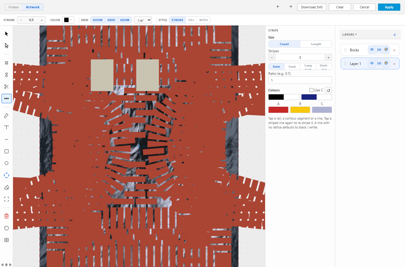Expand the LAYERS dropdown header

350,34
